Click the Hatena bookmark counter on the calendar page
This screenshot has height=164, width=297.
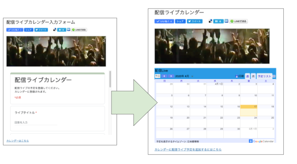(218, 21)
